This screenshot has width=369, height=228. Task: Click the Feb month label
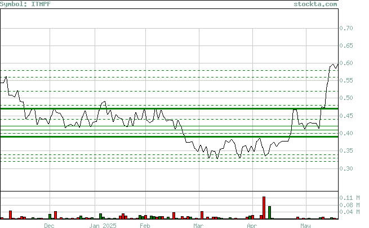point(145,226)
